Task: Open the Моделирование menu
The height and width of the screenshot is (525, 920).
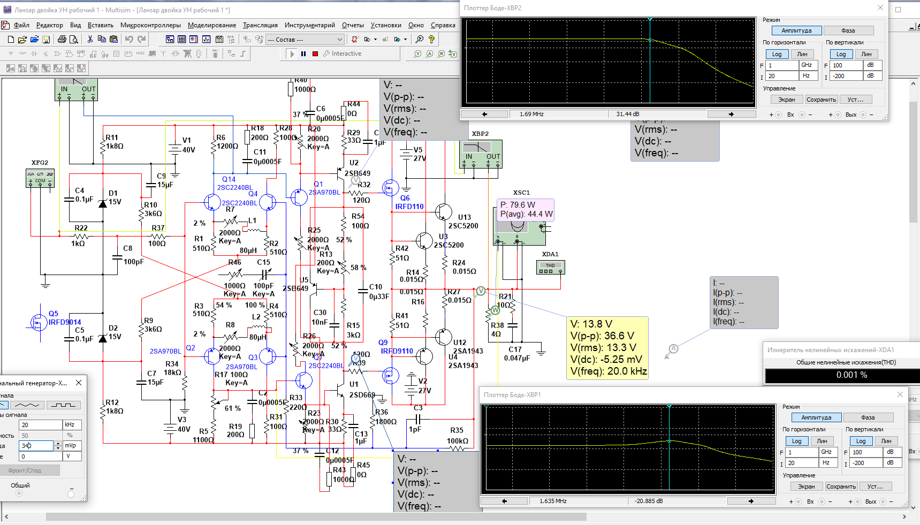Action: coord(211,25)
